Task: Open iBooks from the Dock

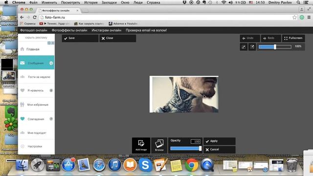Action: (x=130, y=165)
